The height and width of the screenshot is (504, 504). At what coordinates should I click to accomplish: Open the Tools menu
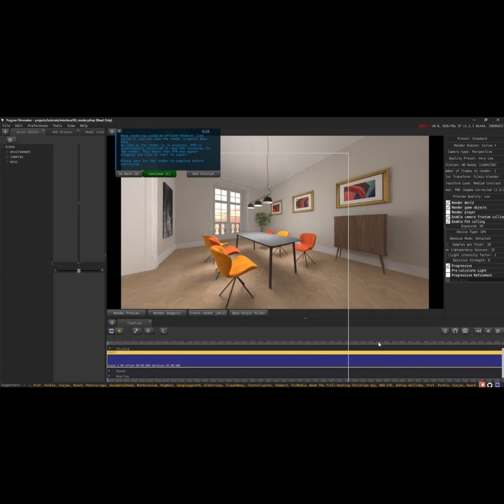click(57, 125)
